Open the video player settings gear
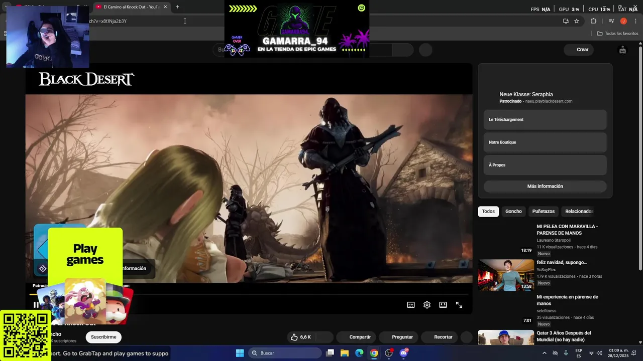 pos(427,305)
